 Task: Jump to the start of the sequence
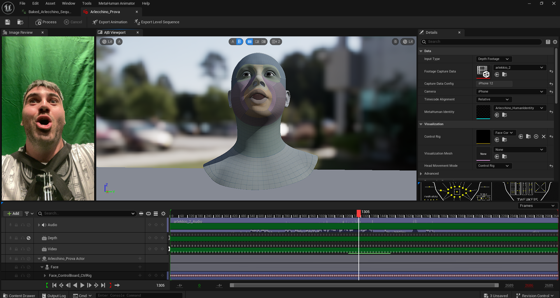point(54,285)
